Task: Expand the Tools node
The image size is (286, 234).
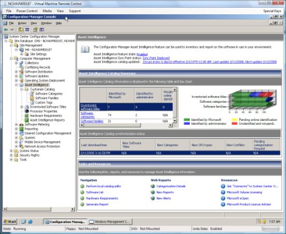Action: coord(11,160)
